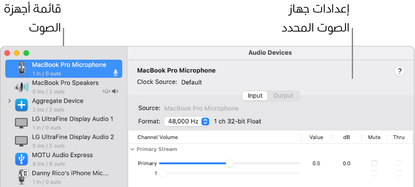Toggle Mute checkbox for channel 1

point(374,173)
